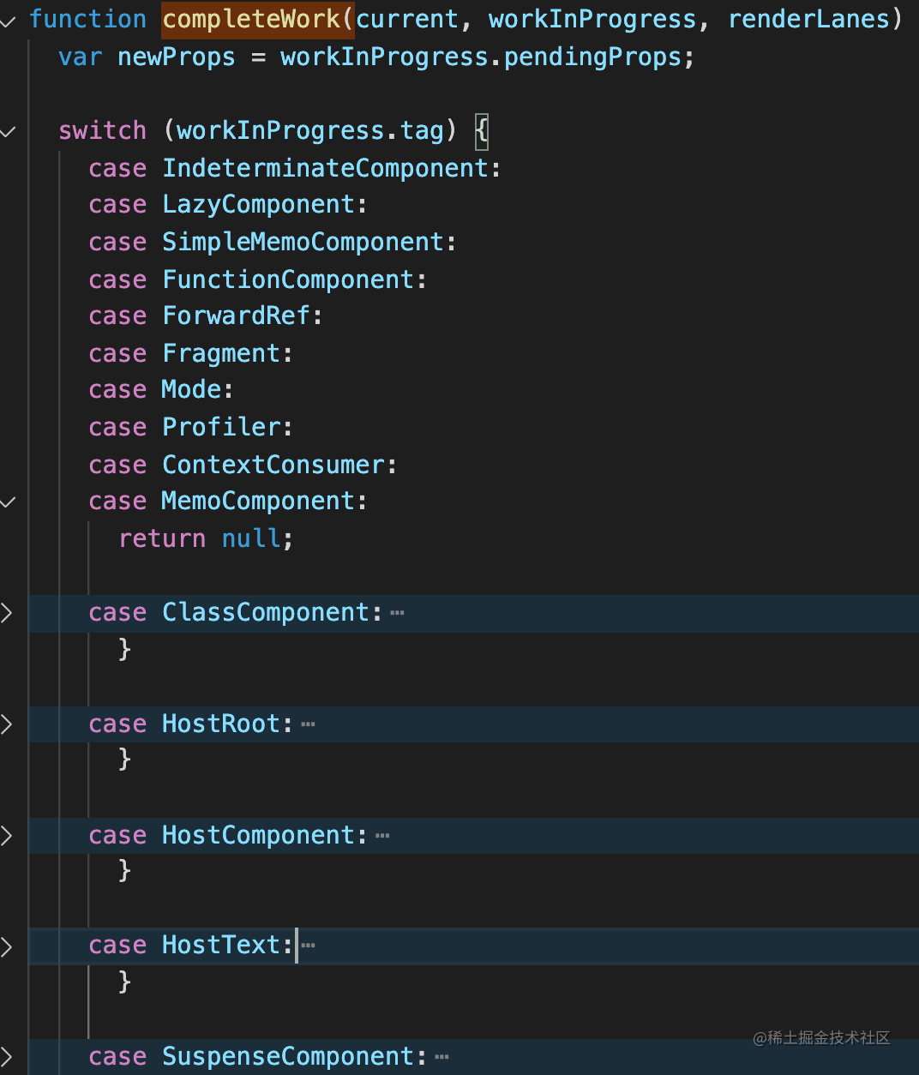Click Profiler case label

[x=221, y=427]
